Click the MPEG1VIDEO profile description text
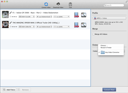Viewport: 128px width, 93px height. pyautogui.click(x=109, y=23)
